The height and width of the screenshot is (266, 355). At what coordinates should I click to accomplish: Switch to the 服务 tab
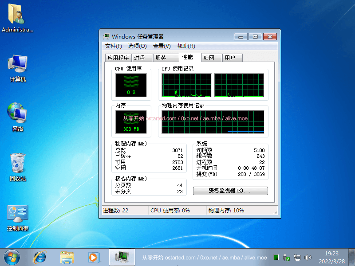coord(166,58)
